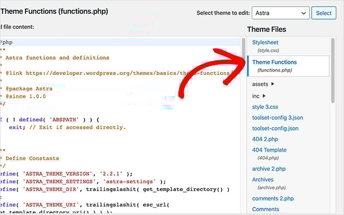Screen dimensions: 344x215
Task: Open archive 2.php file
Action: (269, 169)
